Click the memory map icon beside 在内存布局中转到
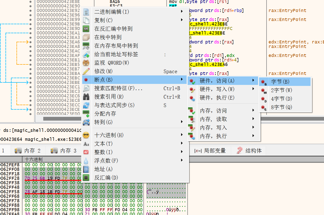This screenshot has width=324, height=215. [86, 46]
